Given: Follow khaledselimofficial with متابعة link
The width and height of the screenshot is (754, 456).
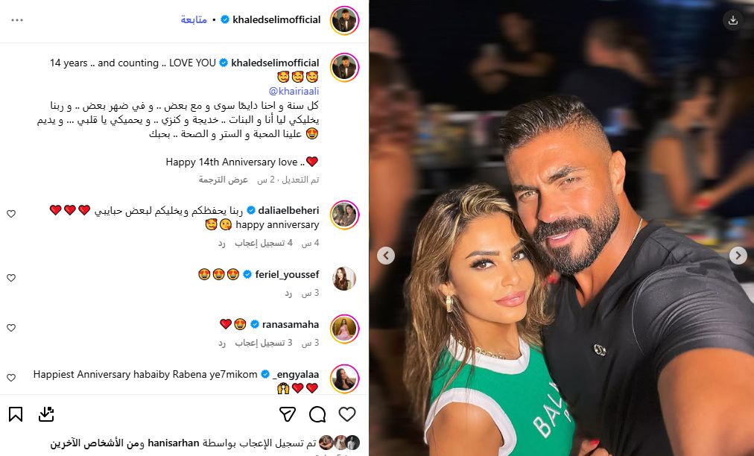Looking at the screenshot, I should click(194, 19).
